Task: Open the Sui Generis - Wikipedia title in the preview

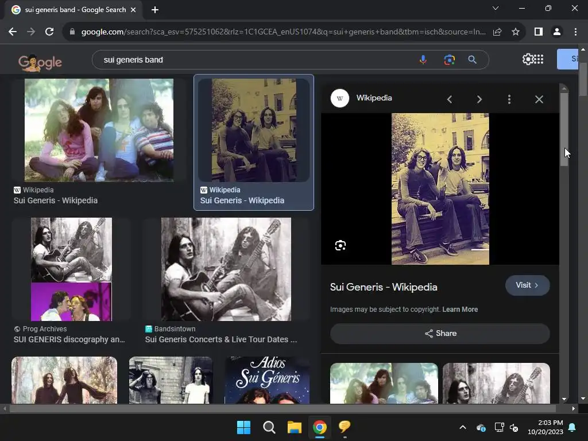Action: pyautogui.click(x=384, y=287)
